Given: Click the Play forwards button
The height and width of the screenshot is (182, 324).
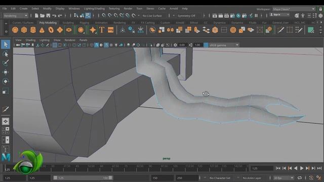Looking at the screenshot, I should [x=302, y=168].
